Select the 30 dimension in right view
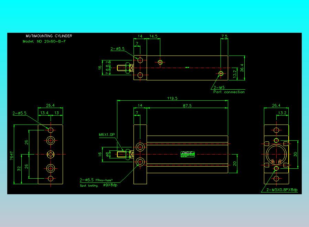The width and height of the screenshot is (309, 227). [295, 154]
